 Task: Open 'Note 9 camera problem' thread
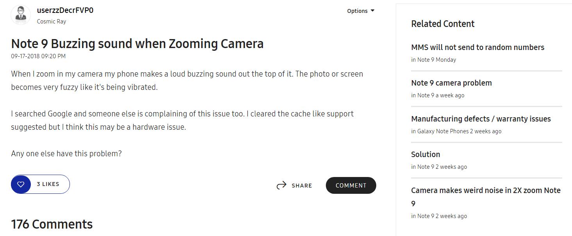[451, 83]
